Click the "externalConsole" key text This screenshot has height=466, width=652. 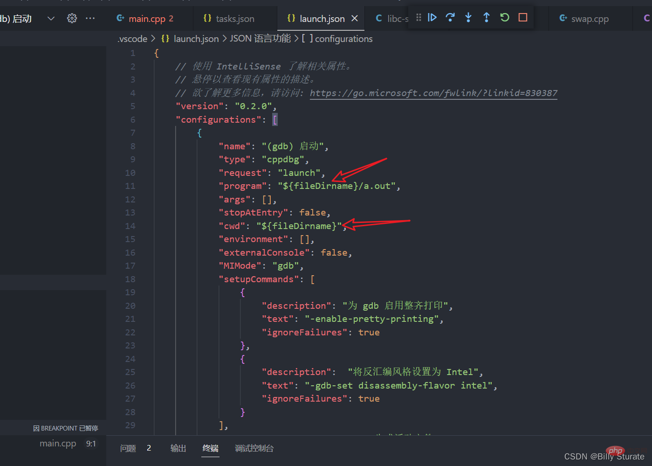coord(264,252)
